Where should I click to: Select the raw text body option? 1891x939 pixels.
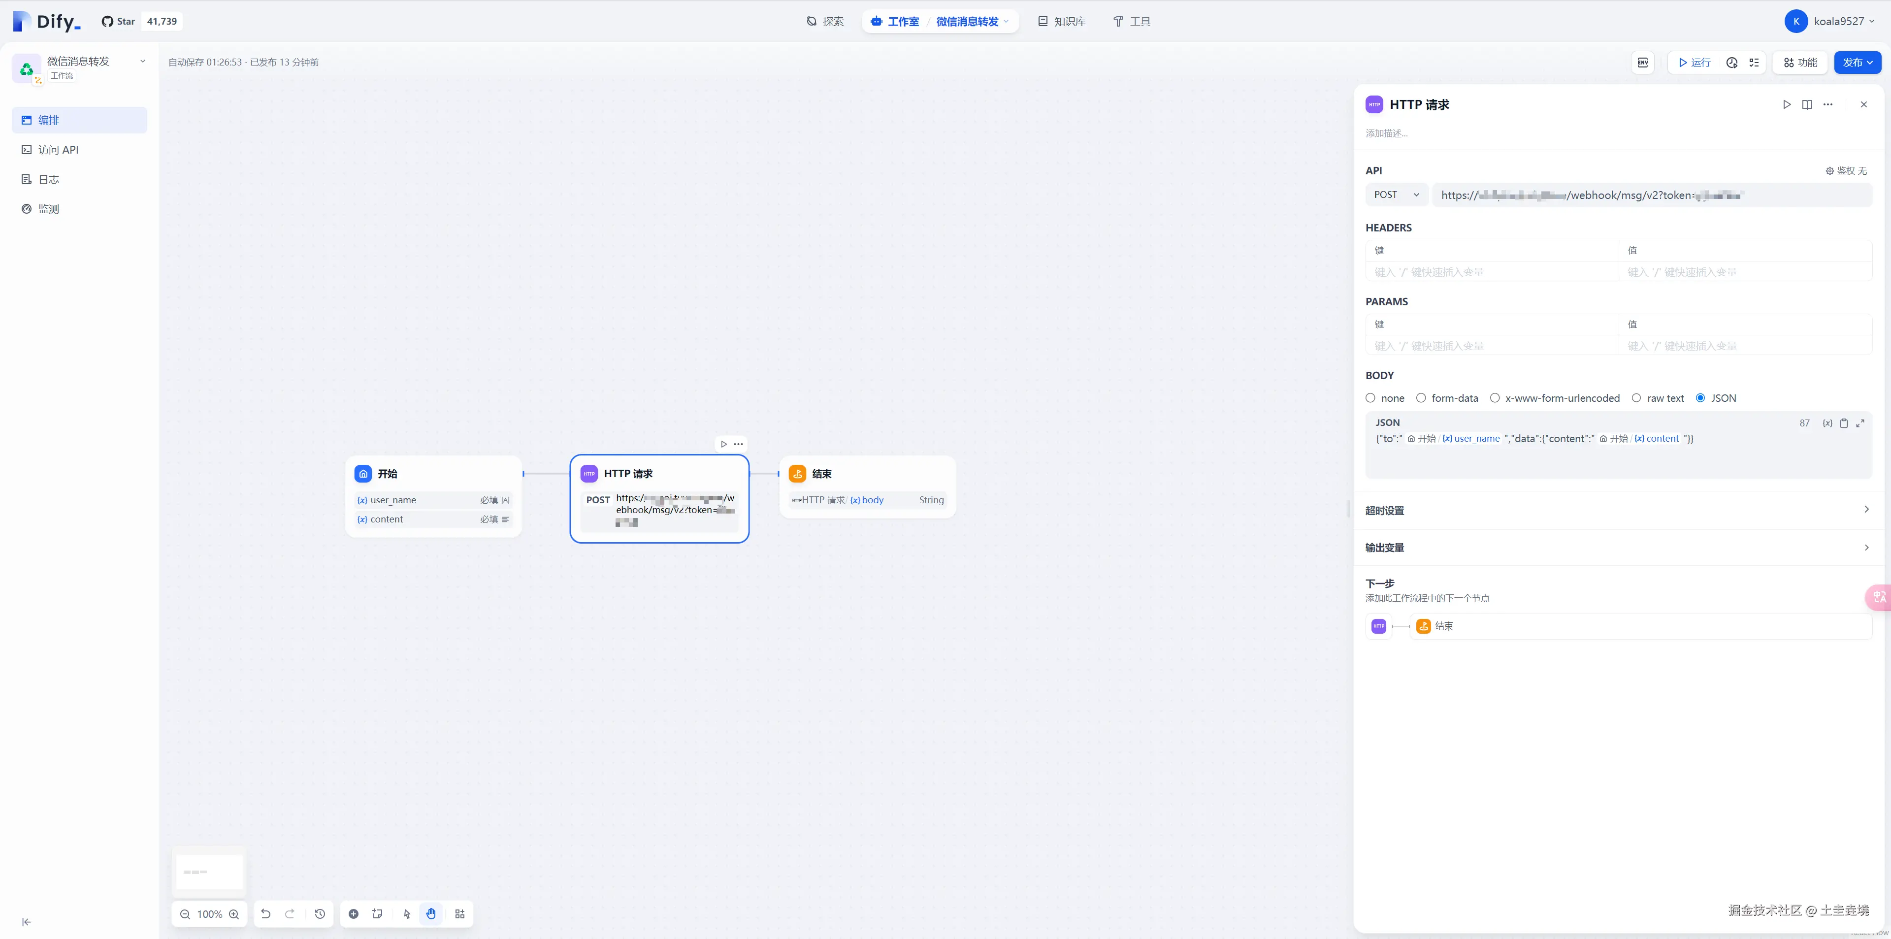pos(1636,398)
